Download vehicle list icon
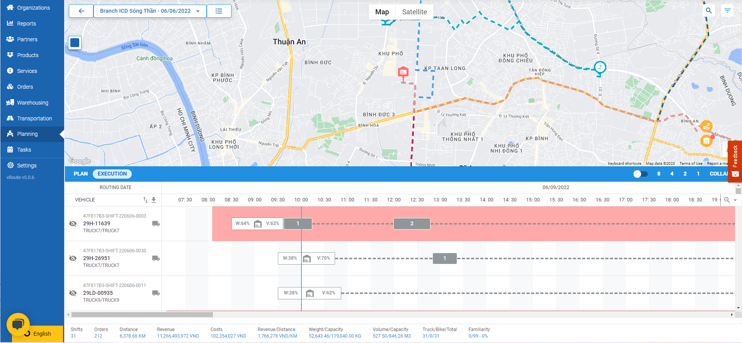 click(153, 200)
